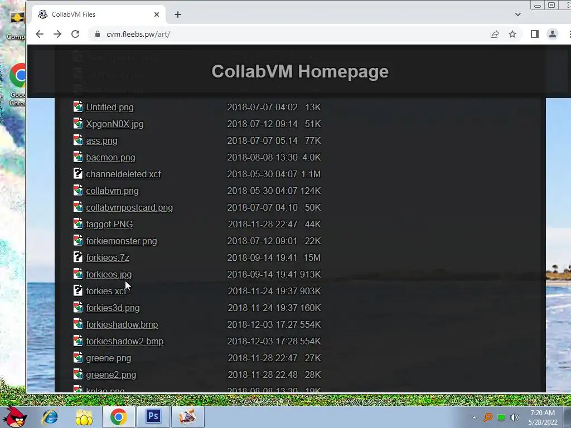This screenshot has width=571, height=428.
Task: Click image icon beside forkieshadow.bmp
Action: (x=78, y=324)
